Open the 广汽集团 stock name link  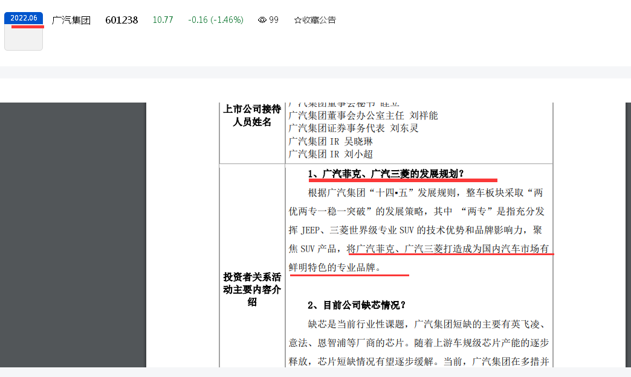(71, 20)
